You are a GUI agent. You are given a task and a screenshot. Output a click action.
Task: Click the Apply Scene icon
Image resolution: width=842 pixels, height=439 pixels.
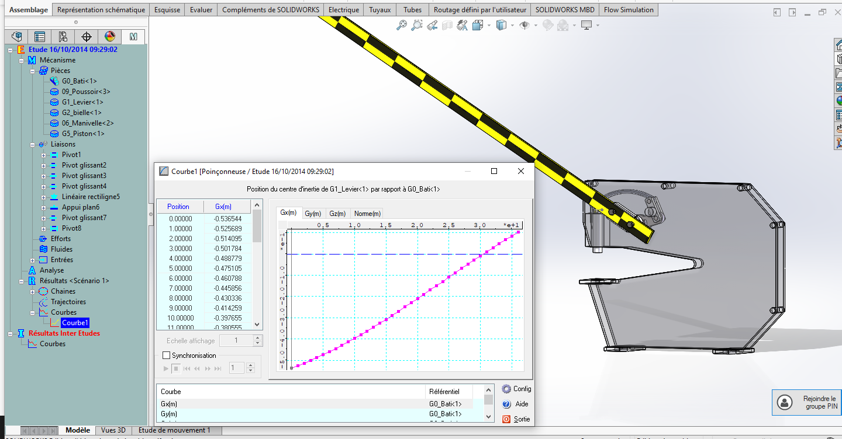point(563,25)
